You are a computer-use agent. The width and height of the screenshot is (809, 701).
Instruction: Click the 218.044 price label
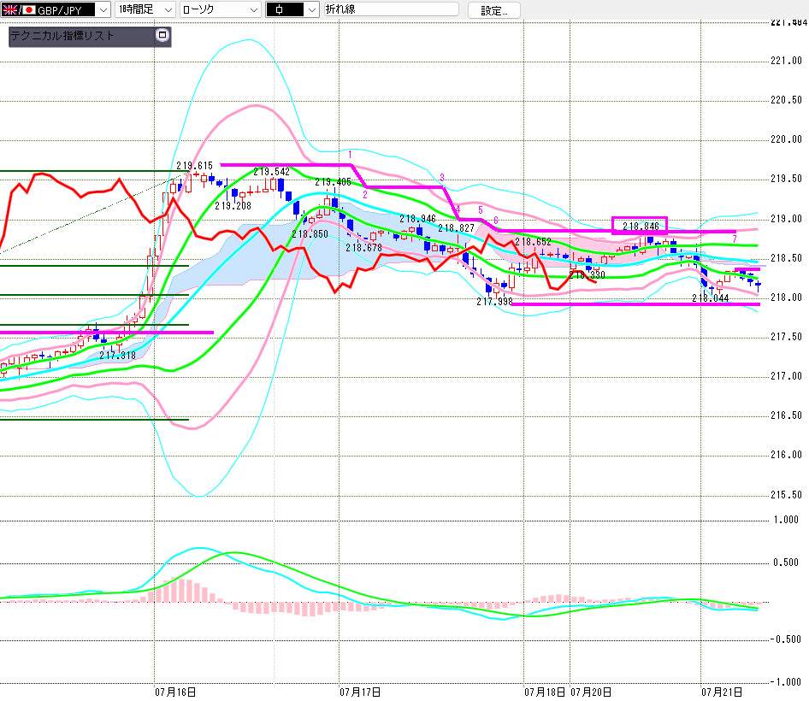pyautogui.click(x=711, y=298)
